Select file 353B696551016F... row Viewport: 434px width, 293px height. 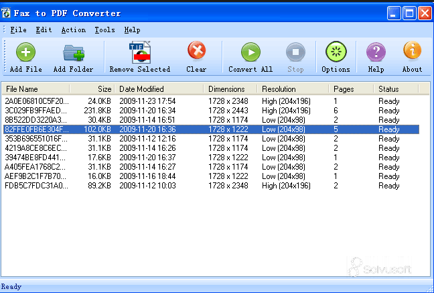tap(211, 139)
